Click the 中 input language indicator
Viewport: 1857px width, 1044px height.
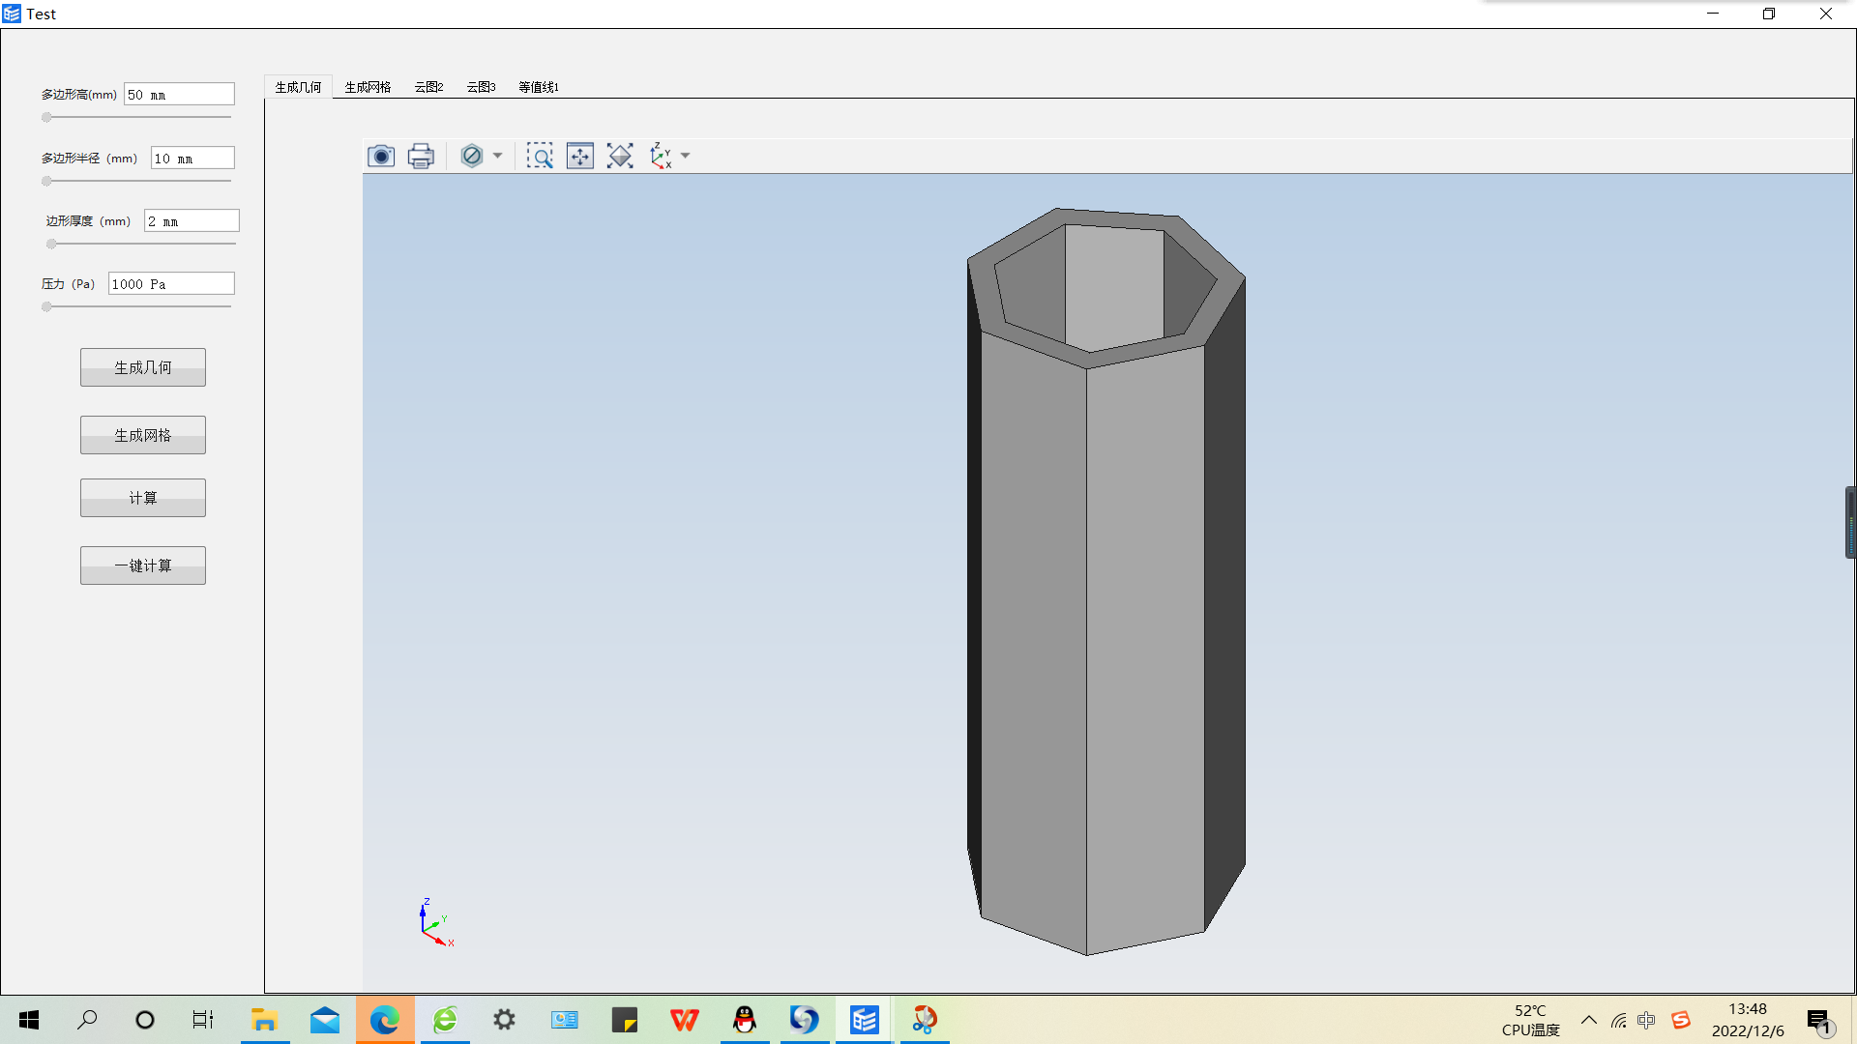(1646, 1020)
